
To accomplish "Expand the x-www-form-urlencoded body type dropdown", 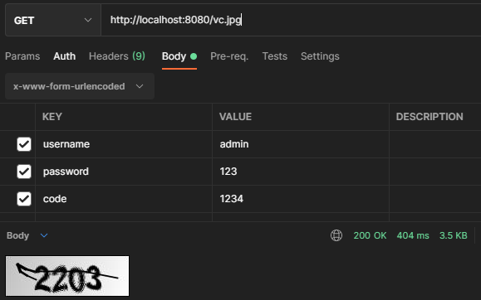I will (x=80, y=86).
